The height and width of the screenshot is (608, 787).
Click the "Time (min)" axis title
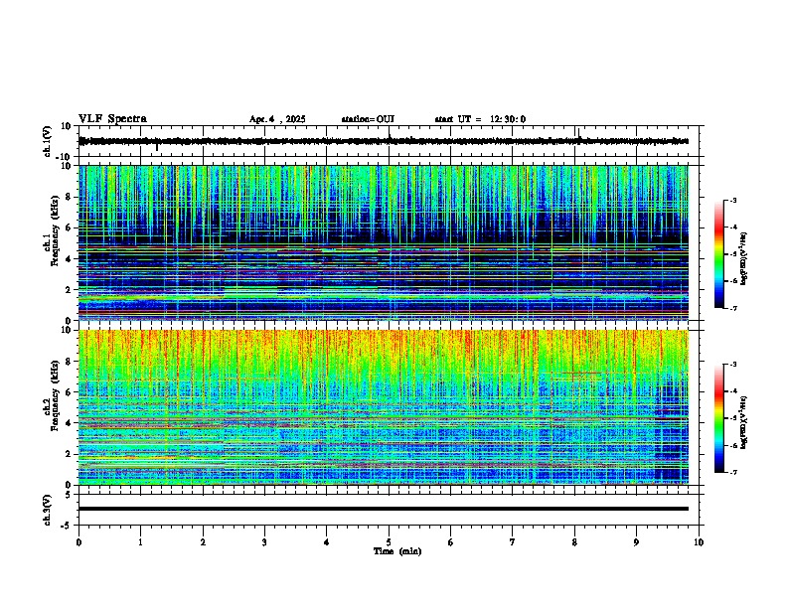397,551
